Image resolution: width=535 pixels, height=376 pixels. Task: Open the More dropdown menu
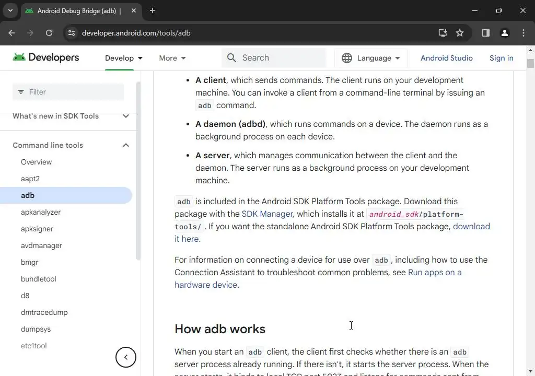[x=172, y=58]
